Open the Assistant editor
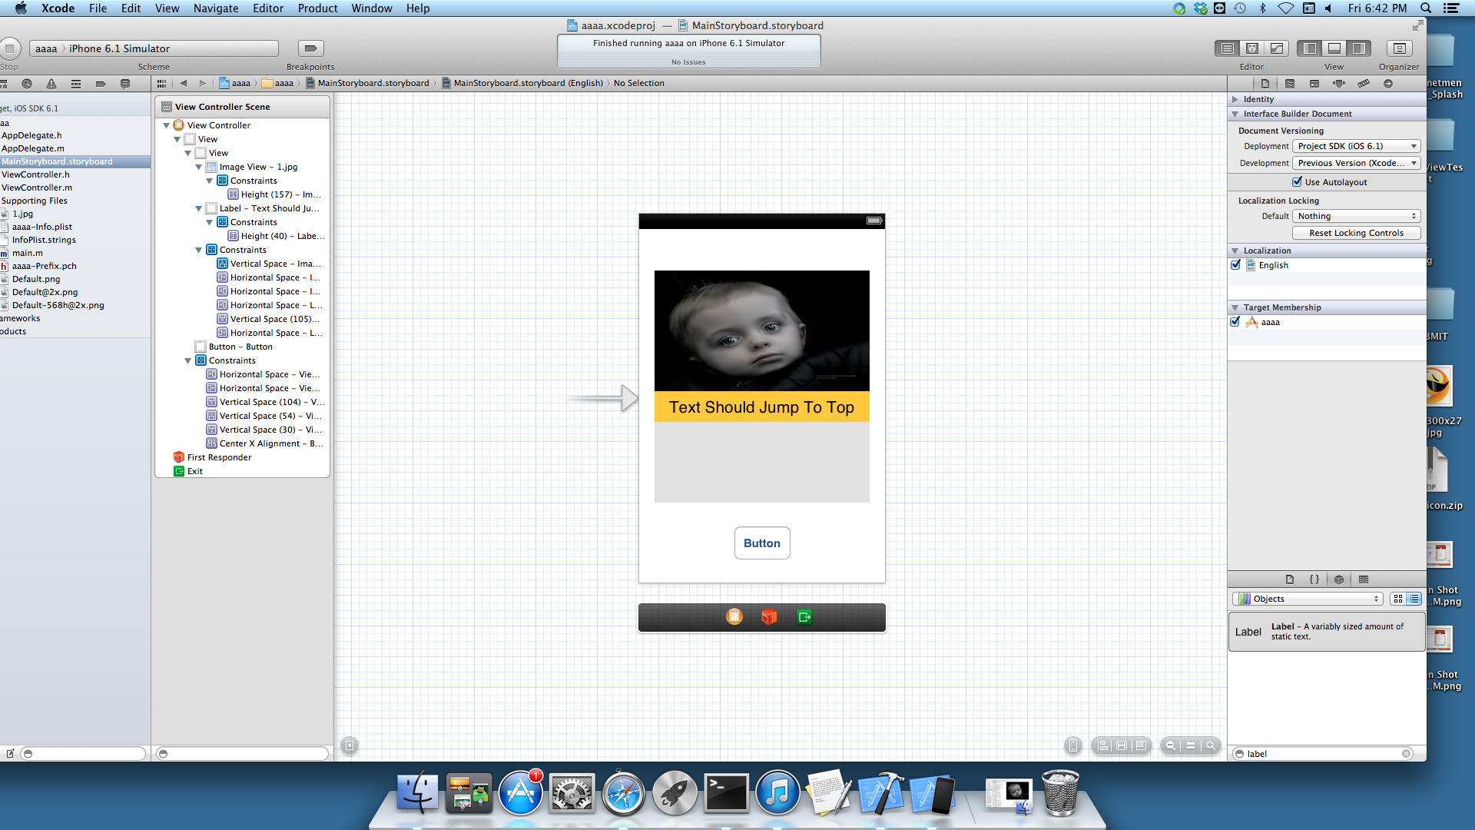Screen dimensions: 1475x830 point(1251,48)
